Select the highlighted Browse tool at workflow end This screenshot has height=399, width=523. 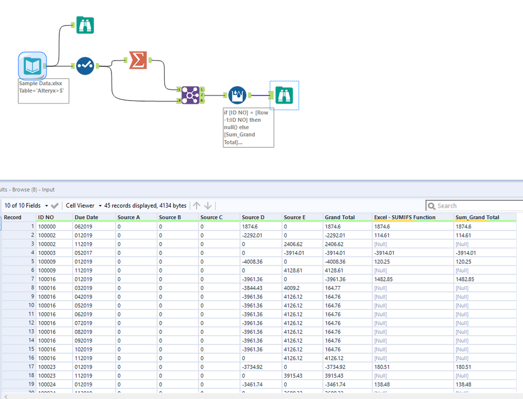[x=284, y=95]
